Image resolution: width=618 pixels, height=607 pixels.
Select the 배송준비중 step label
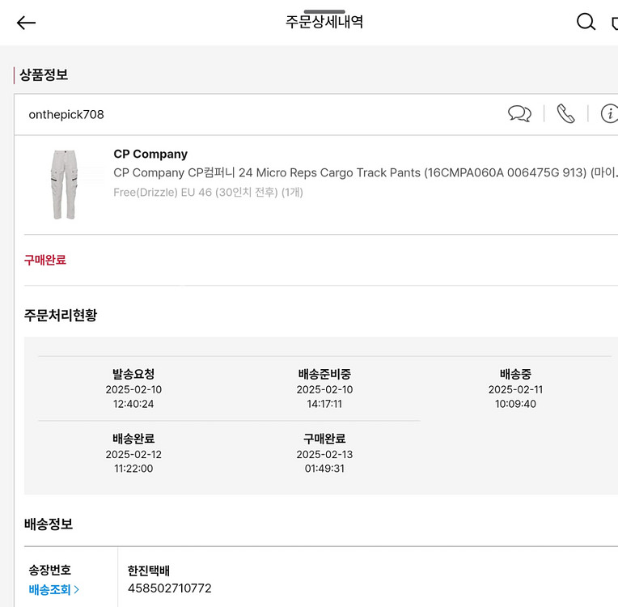coord(324,374)
